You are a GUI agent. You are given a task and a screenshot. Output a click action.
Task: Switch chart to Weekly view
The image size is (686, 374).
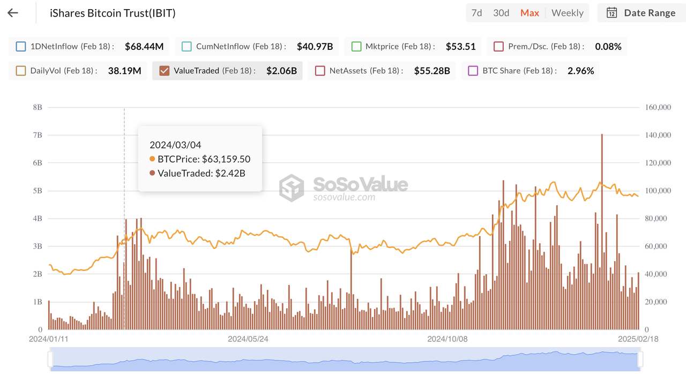[567, 13]
